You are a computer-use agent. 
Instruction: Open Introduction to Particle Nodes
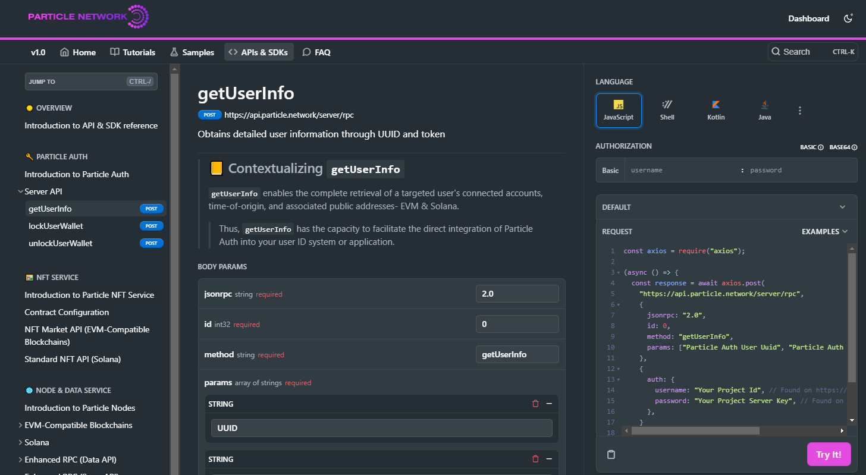click(80, 408)
